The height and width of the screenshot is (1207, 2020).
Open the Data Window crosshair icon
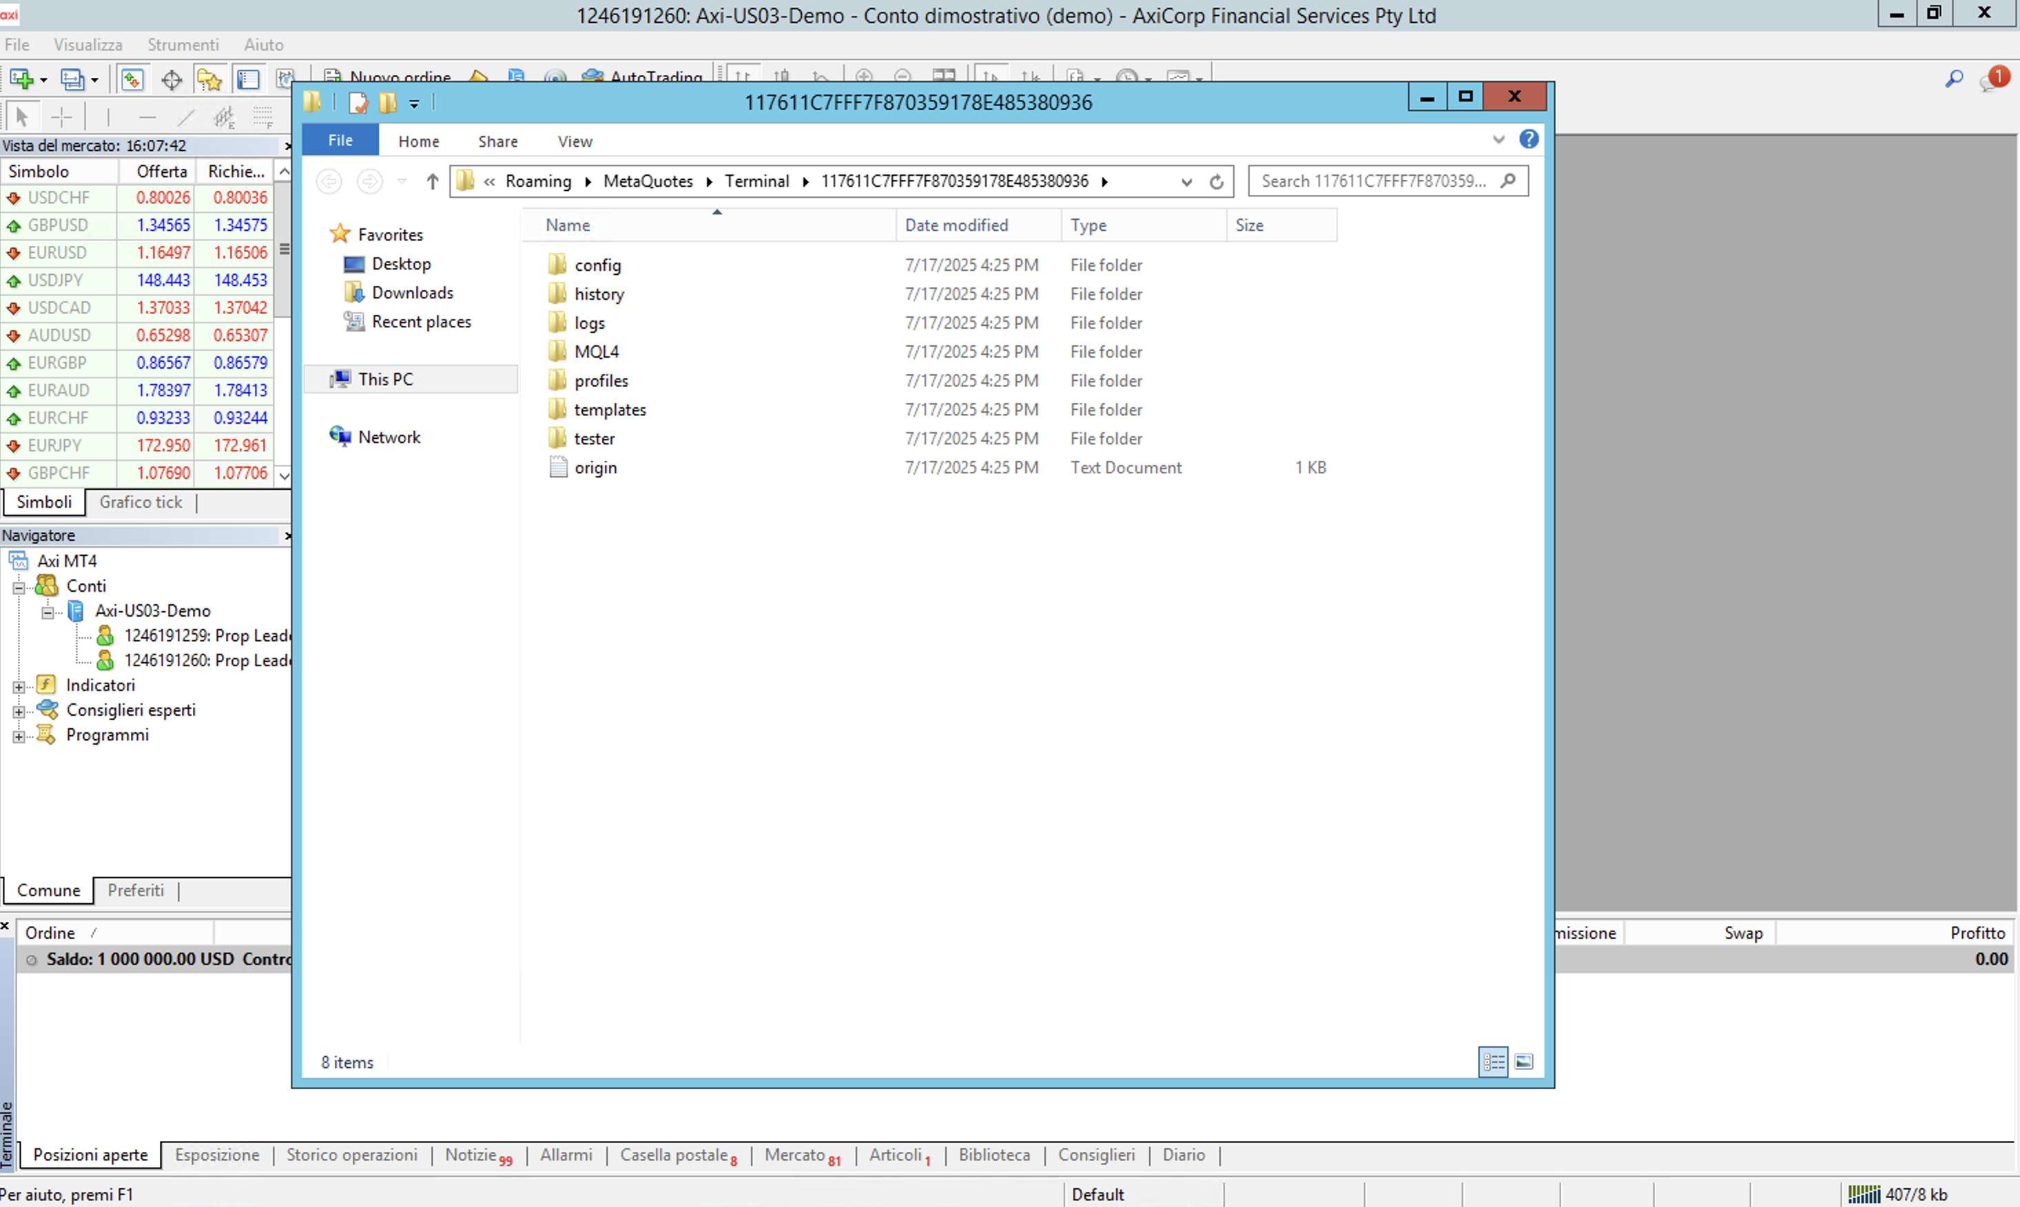(x=171, y=79)
